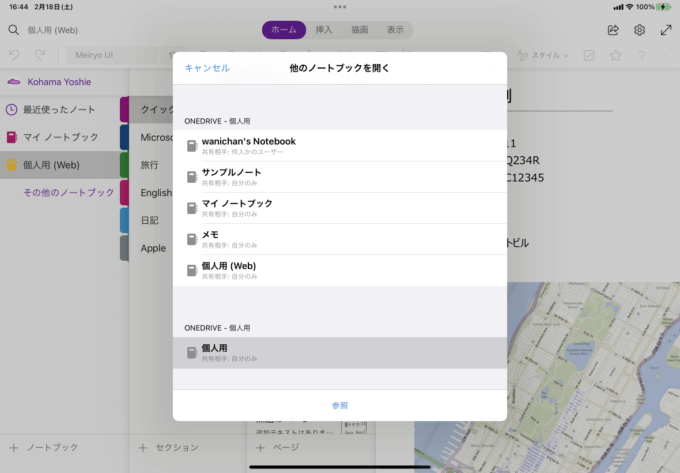Viewport: 680px width, 473px height.
Task: Select 最近使ったノート in sidebar
Action: coord(60,110)
